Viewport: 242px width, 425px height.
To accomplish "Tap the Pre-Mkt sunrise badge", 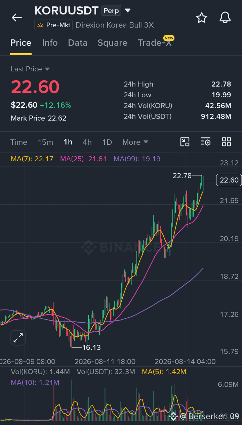I will (54, 25).
